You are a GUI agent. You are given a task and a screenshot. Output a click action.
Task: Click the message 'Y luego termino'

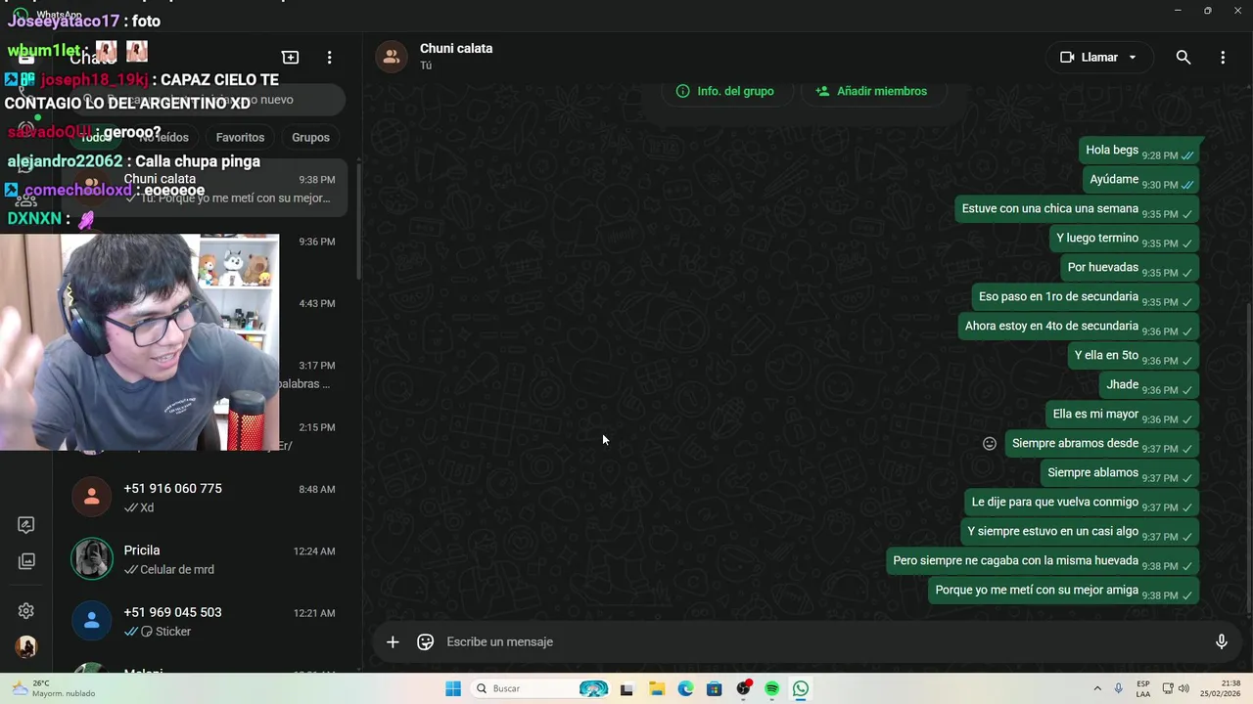(1125, 239)
